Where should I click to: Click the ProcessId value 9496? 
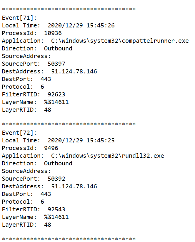[x=51, y=148]
